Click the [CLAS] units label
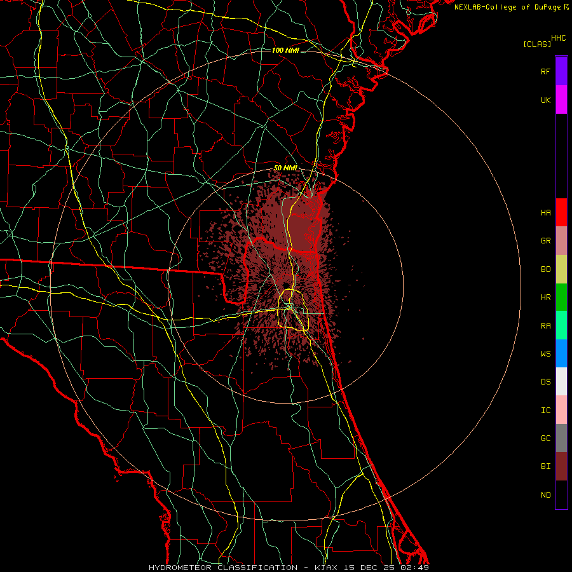 (537, 44)
